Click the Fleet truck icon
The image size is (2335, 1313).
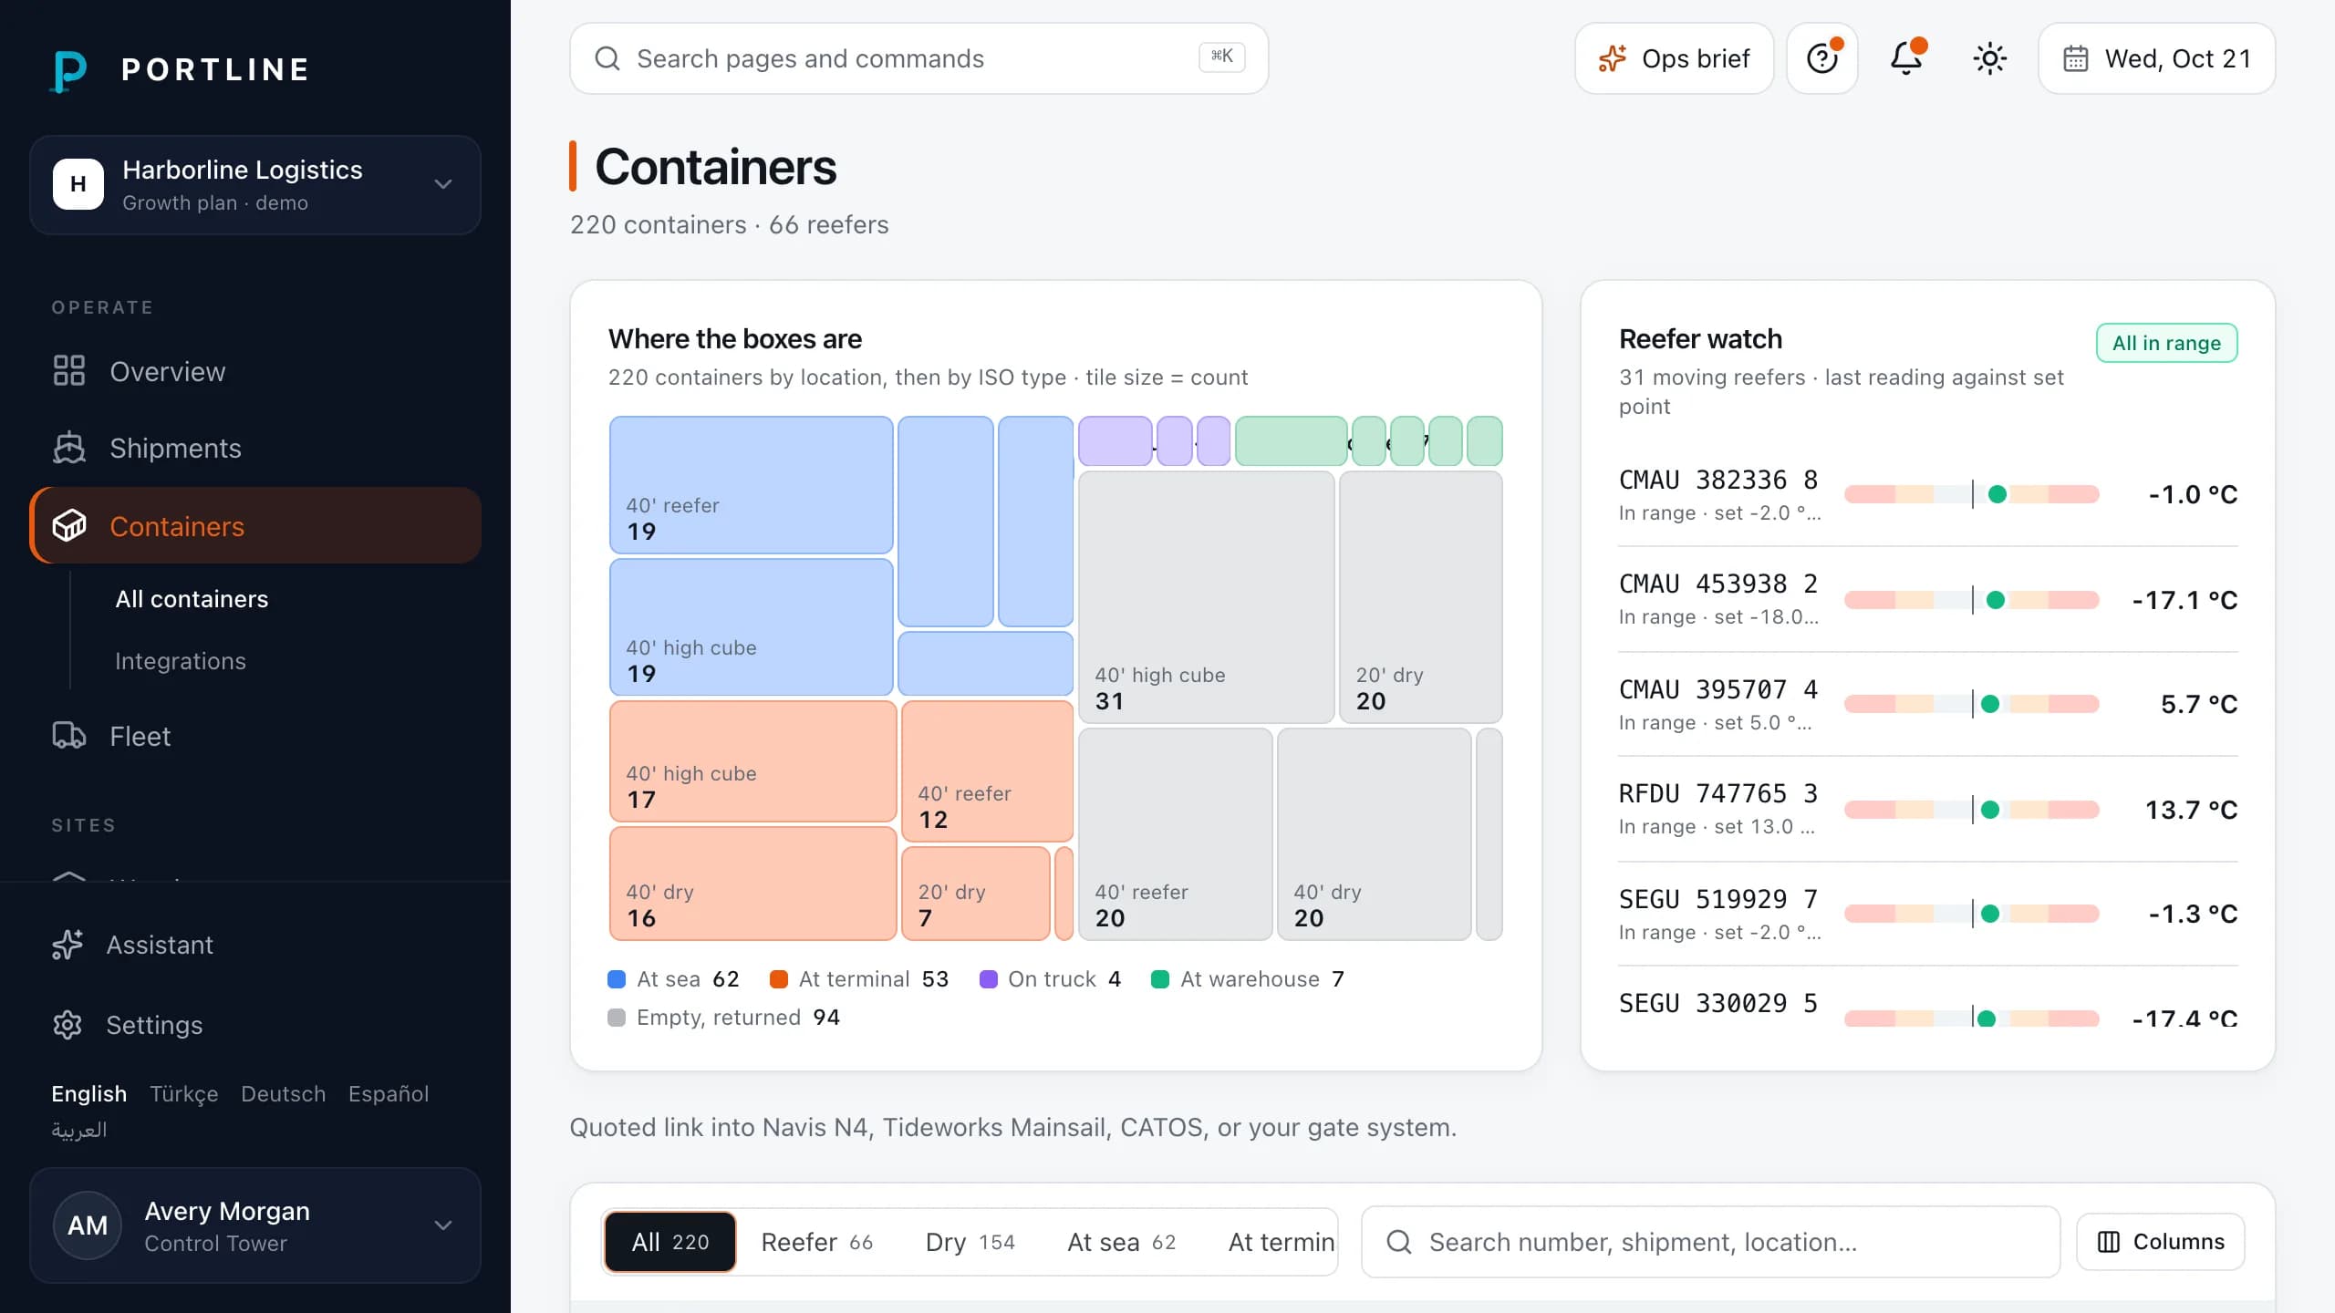[x=69, y=736]
